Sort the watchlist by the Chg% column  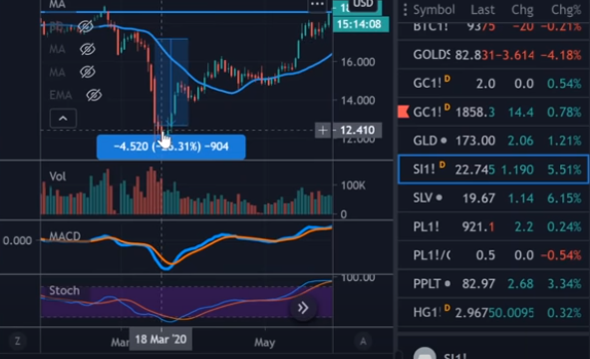pos(566,10)
